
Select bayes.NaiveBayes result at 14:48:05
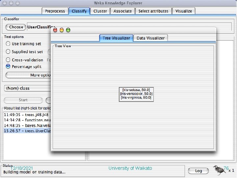tap(27, 126)
